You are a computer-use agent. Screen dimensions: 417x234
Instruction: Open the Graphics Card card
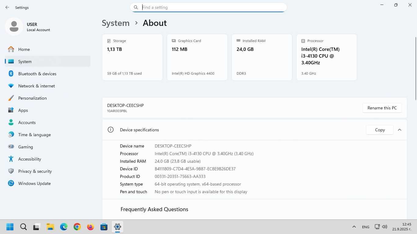(x=197, y=57)
